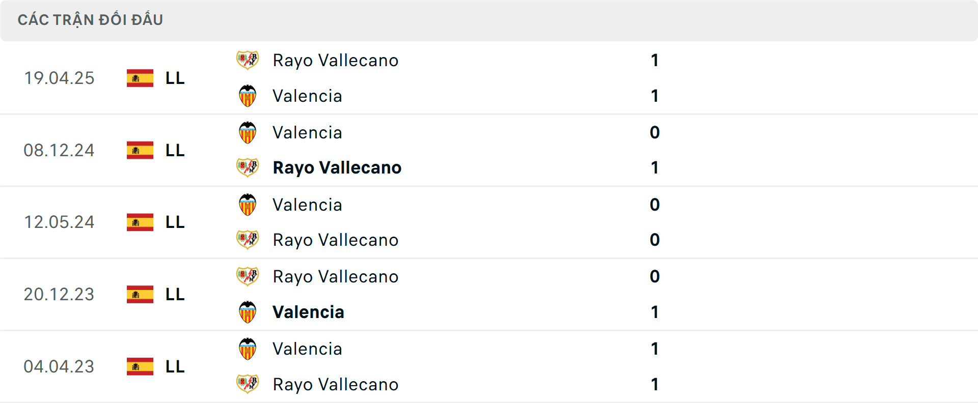Click the bold Valencia name in 20.12.23 match
This screenshot has height=403, width=978.
coord(308,312)
